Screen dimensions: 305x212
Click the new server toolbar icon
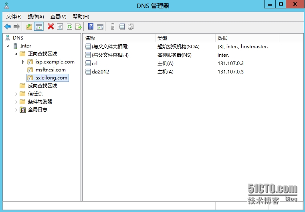tap(113, 26)
